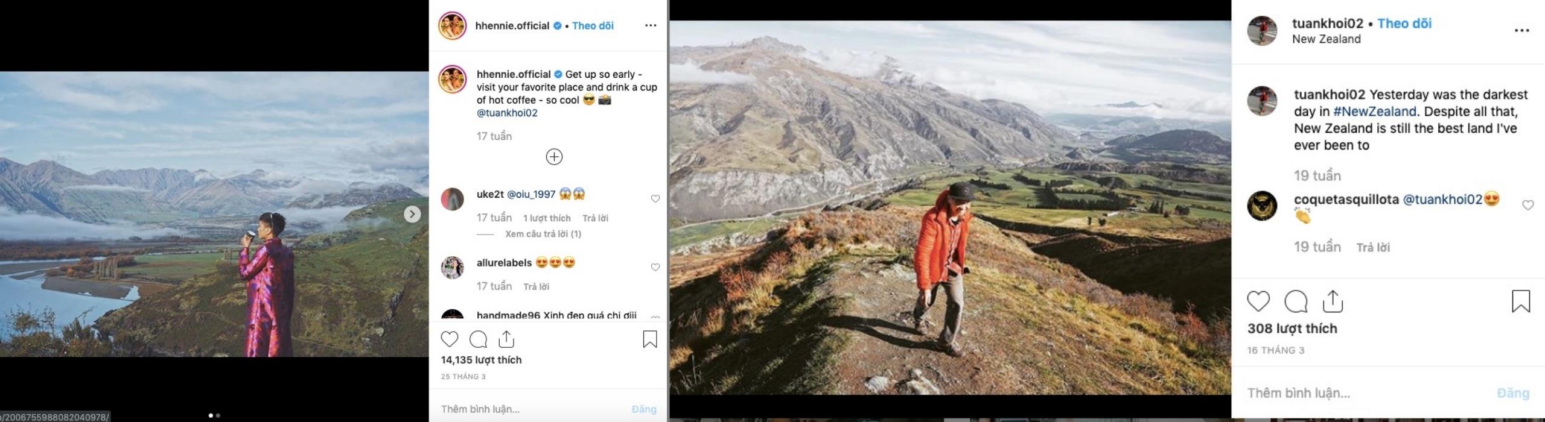The width and height of the screenshot is (1545, 422).
Task: Share the hhennie.official post
Action: (x=506, y=339)
